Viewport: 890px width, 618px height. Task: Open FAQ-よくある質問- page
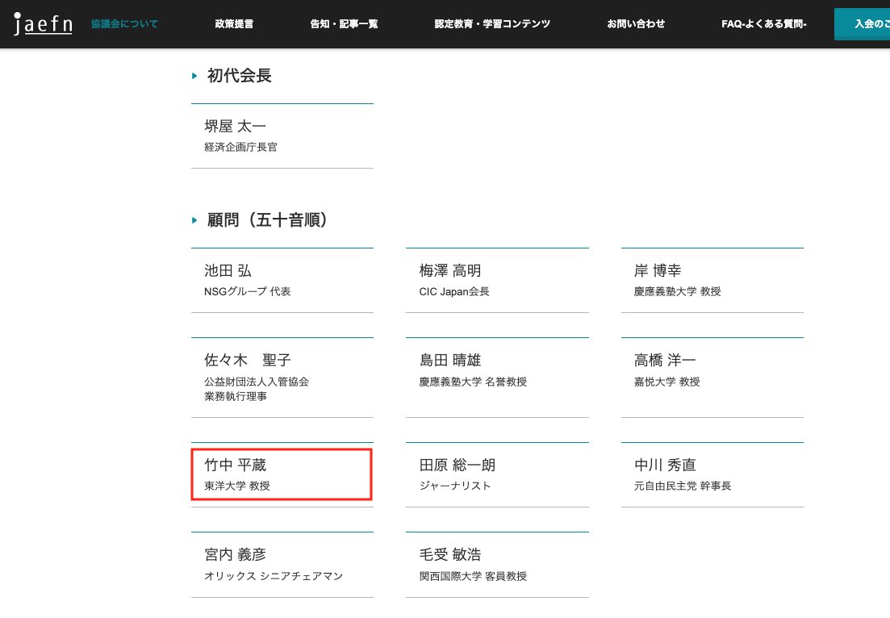[x=763, y=24]
